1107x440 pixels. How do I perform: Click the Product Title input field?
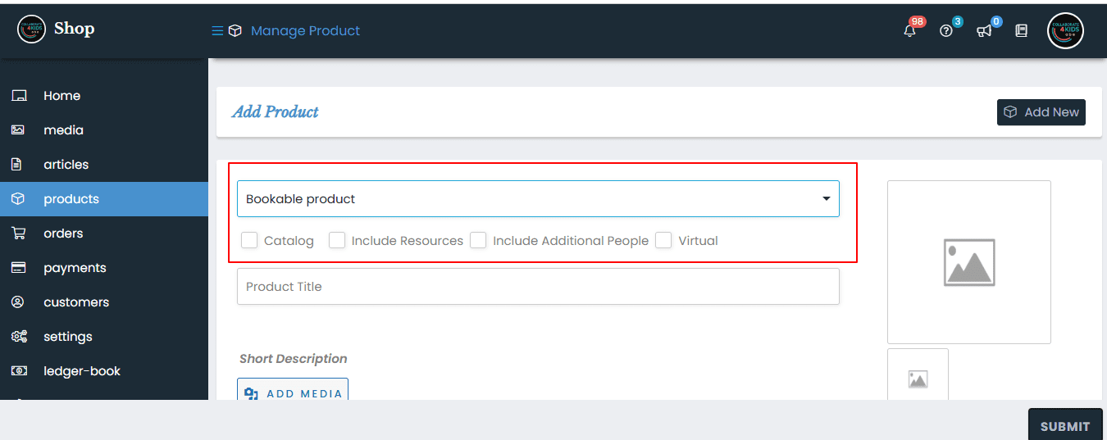pyautogui.click(x=538, y=287)
